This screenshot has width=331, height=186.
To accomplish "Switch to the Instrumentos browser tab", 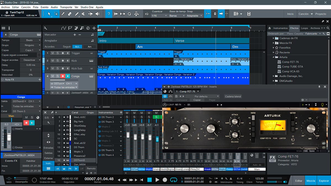I will (x=281, y=28).
